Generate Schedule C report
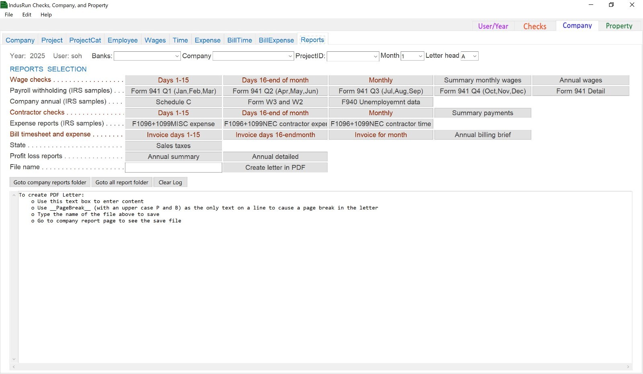Viewport: 643px width, 374px height. coord(174,102)
